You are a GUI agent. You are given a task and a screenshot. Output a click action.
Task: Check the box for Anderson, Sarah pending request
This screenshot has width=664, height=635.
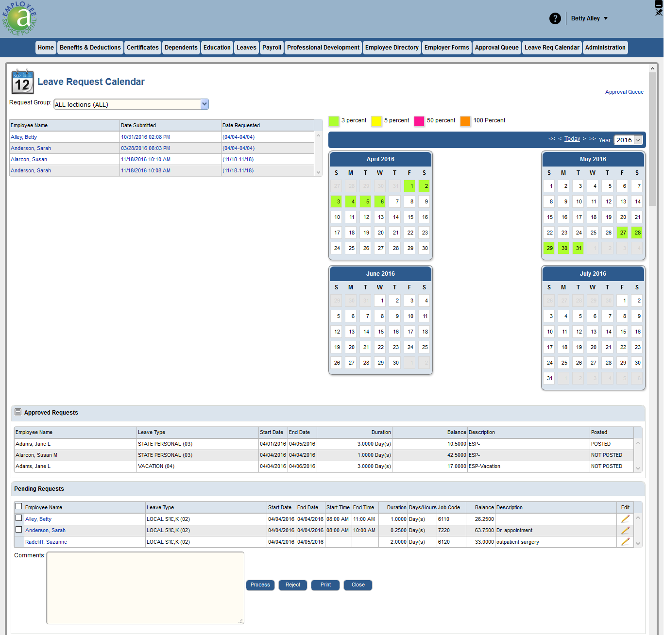tap(19, 530)
